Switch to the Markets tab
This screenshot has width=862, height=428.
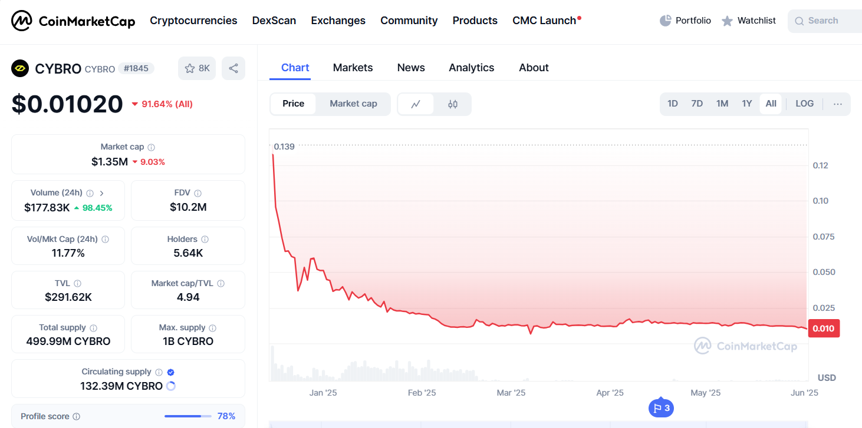pyautogui.click(x=353, y=68)
